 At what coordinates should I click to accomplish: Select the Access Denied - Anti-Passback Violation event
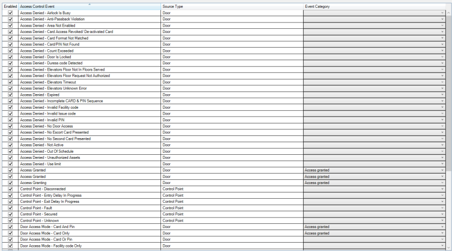pos(89,19)
